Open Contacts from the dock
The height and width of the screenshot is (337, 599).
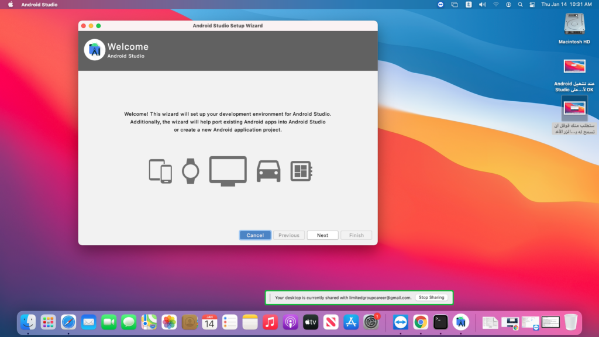[x=190, y=322]
